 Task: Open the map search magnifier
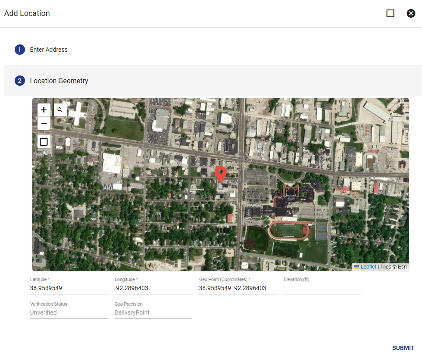60,110
